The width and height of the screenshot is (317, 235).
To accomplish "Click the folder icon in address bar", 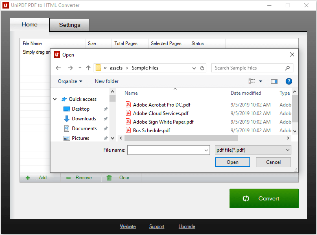I will click(98, 67).
